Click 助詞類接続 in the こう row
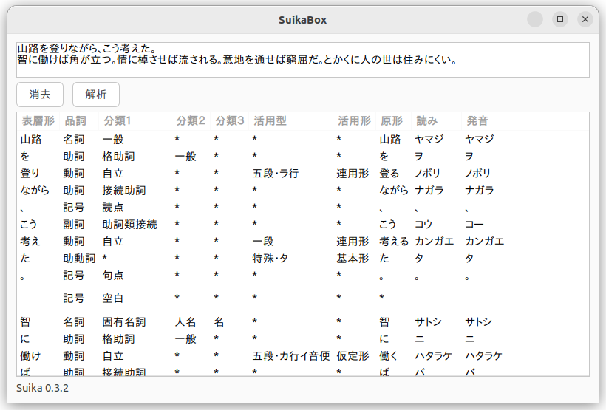Viewport: 606px width, 410px height. point(129,225)
